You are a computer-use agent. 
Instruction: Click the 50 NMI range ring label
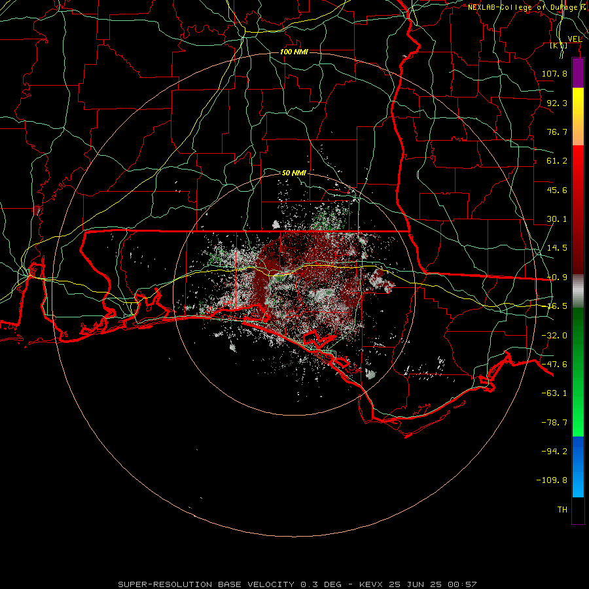(x=294, y=173)
